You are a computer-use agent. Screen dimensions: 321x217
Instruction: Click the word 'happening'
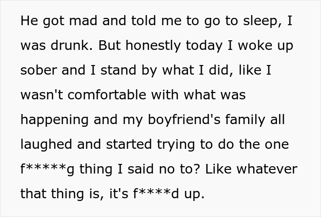(x=55, y=120)
